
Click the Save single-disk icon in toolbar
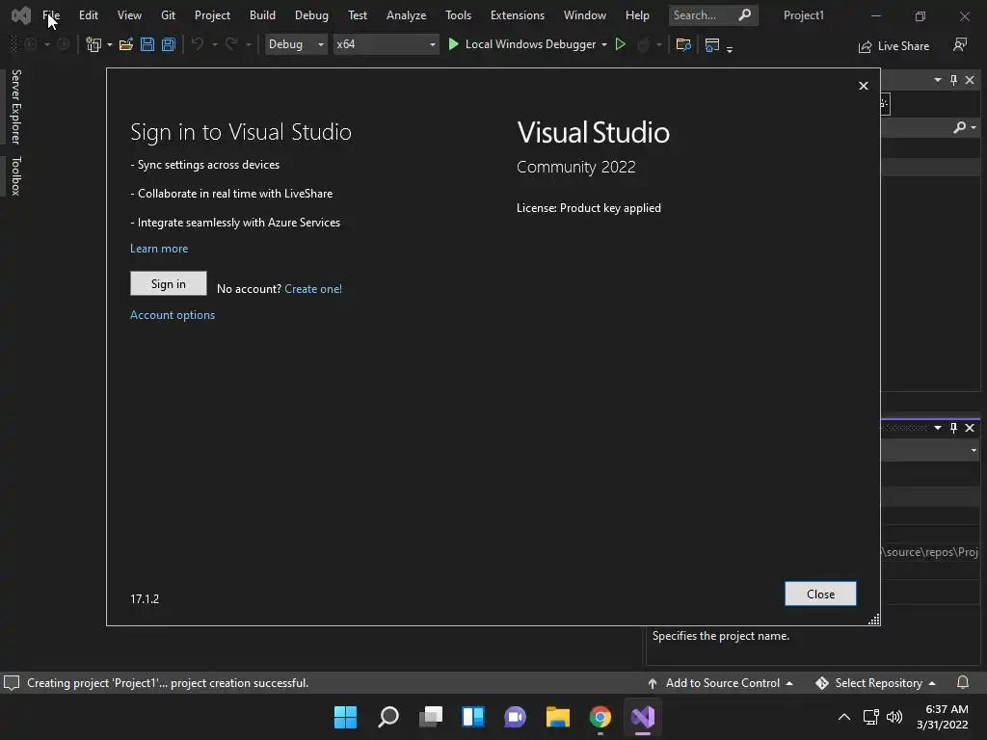(147, 44)
